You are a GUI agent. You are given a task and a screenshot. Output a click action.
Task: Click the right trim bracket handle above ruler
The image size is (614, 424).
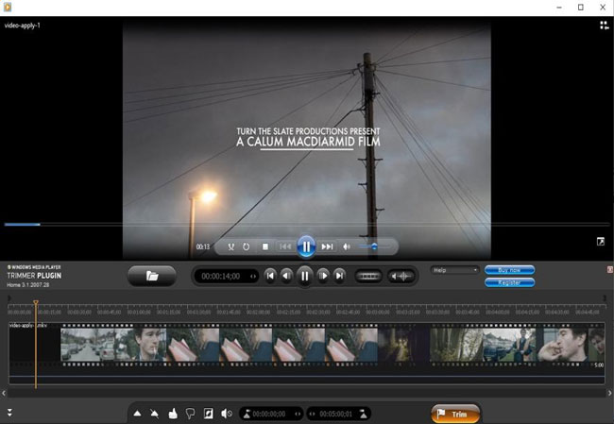[605, 298]
